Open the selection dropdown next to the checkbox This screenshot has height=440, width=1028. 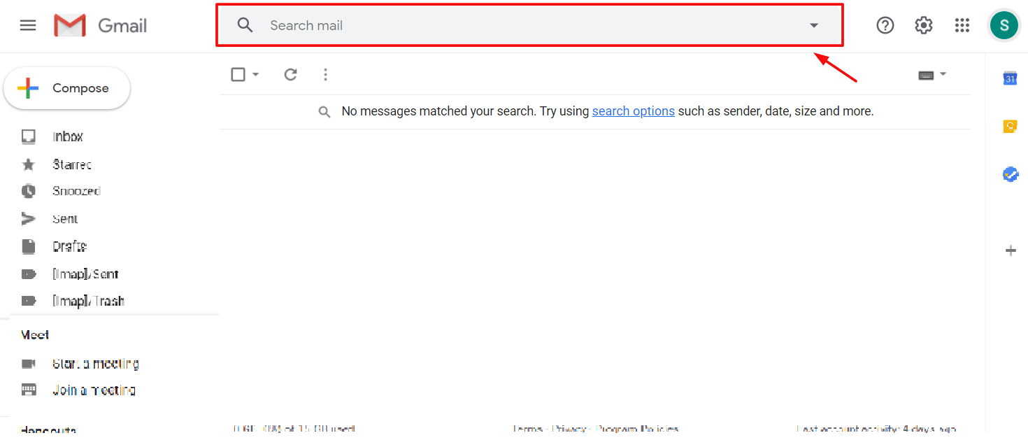pos(255,74)
